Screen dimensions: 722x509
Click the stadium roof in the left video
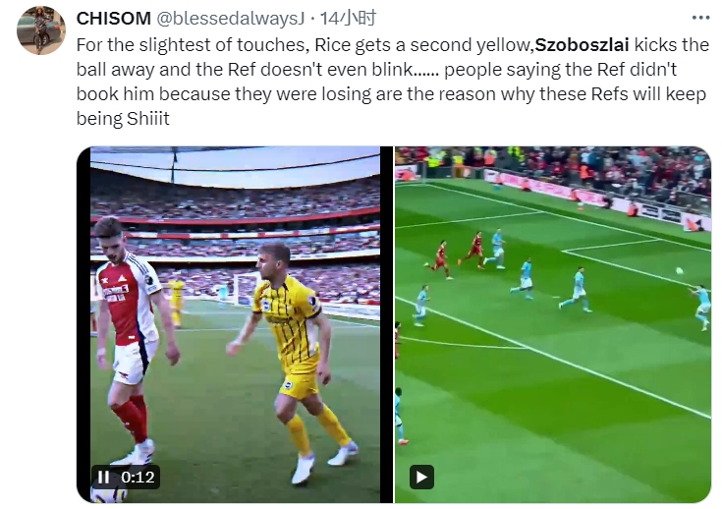[235, 167]
